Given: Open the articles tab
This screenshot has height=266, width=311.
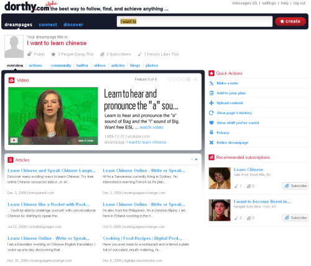Looking at the screenshot, I should click(118, 65).
